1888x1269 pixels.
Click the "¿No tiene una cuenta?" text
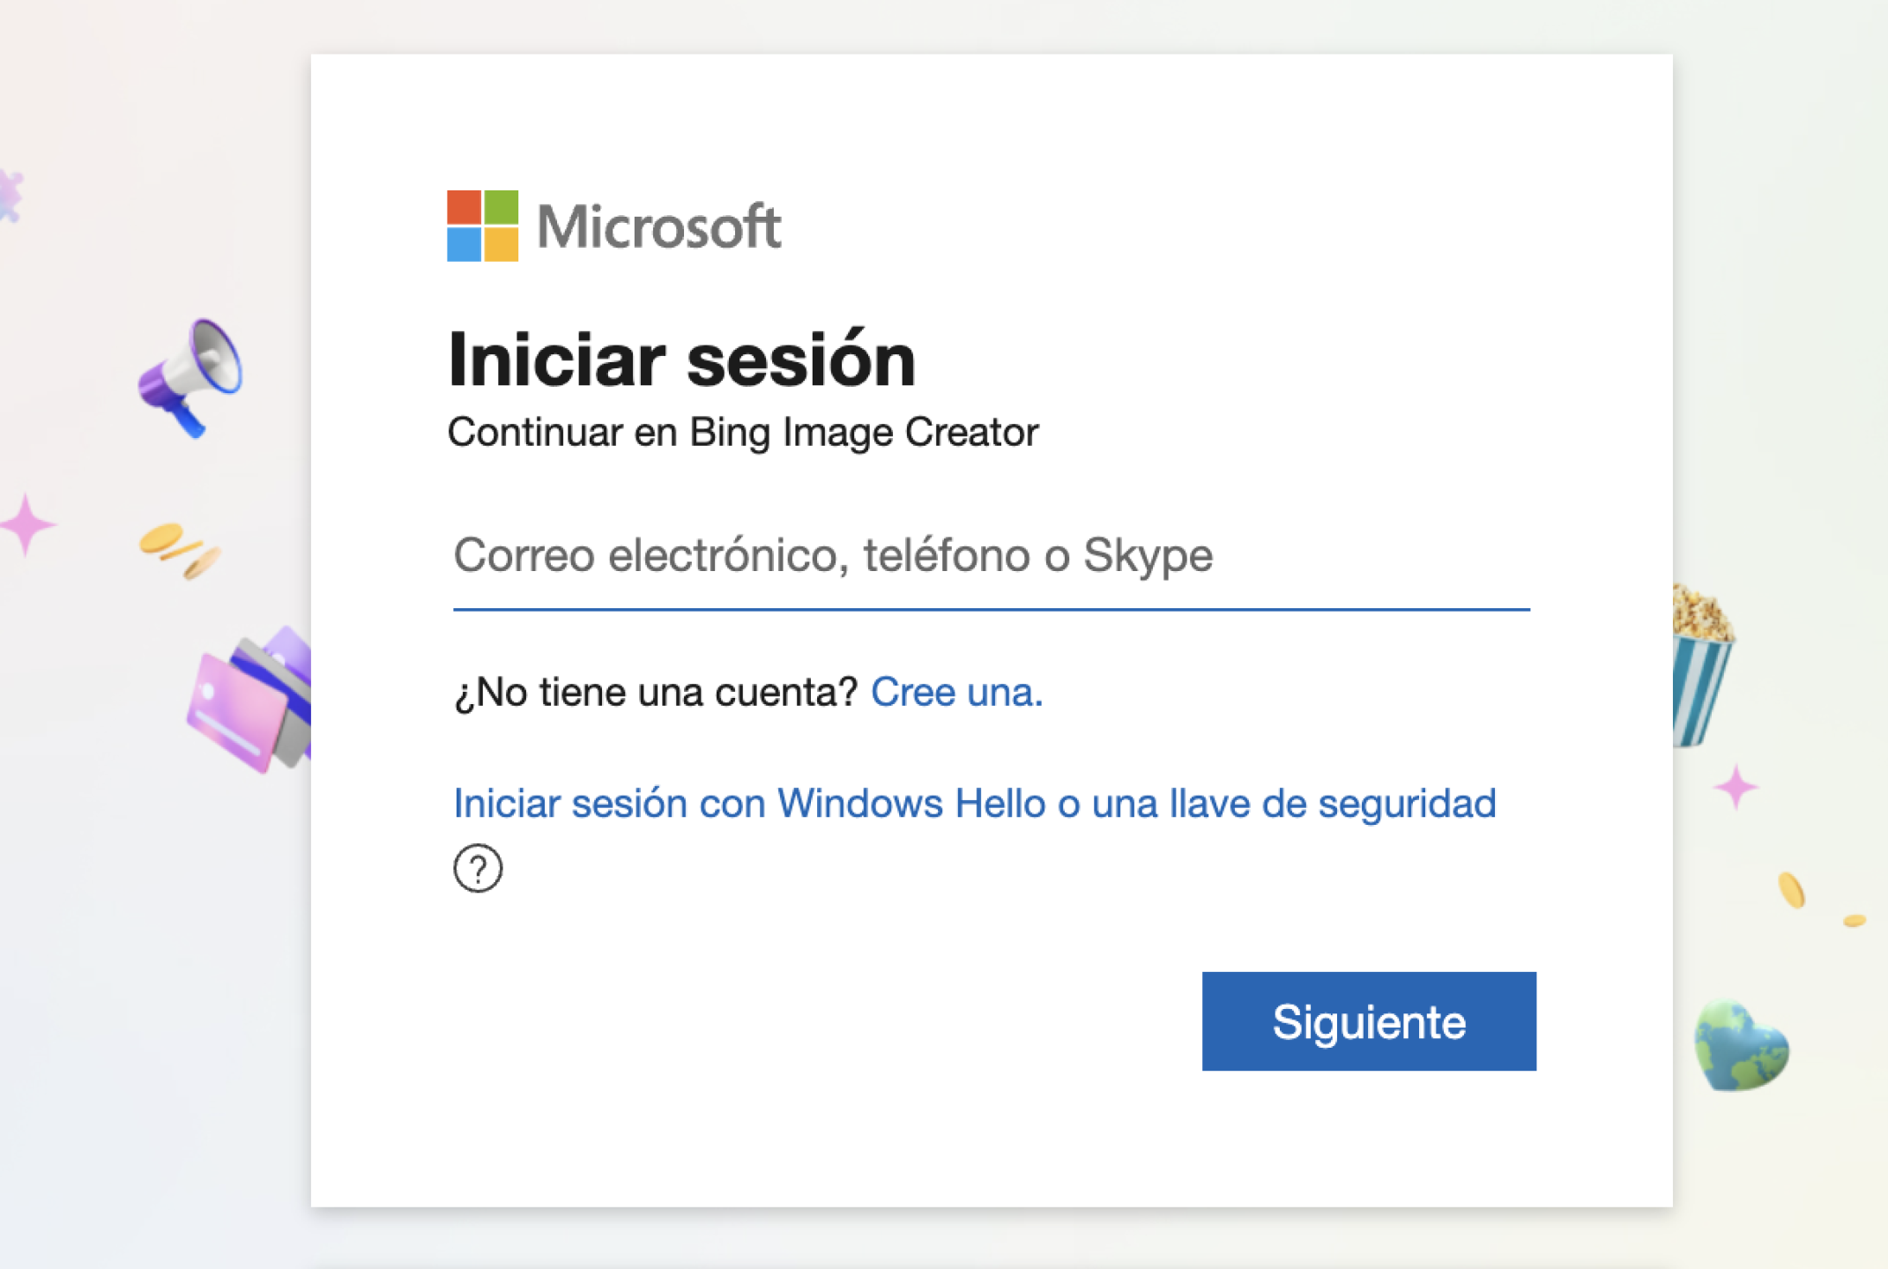tap(655, 692)
